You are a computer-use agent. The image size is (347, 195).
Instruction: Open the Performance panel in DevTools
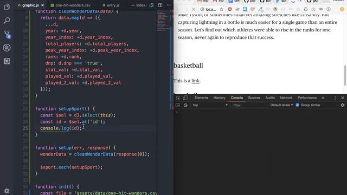[307, 97]
